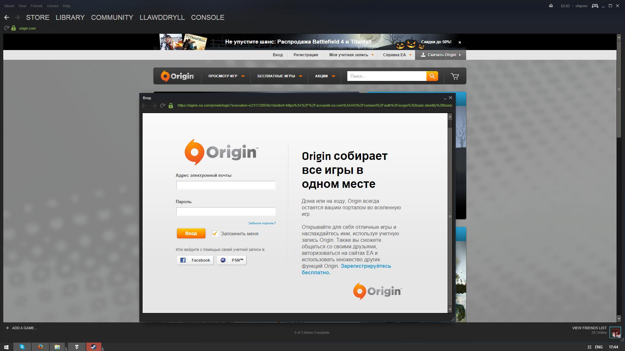Reload the origin.com page in Steam browser
Viewport: 625px width, 351px height.
coord(7,28)
